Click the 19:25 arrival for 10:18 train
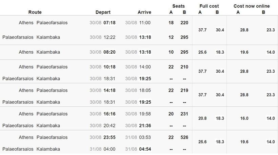 (145, 79)
